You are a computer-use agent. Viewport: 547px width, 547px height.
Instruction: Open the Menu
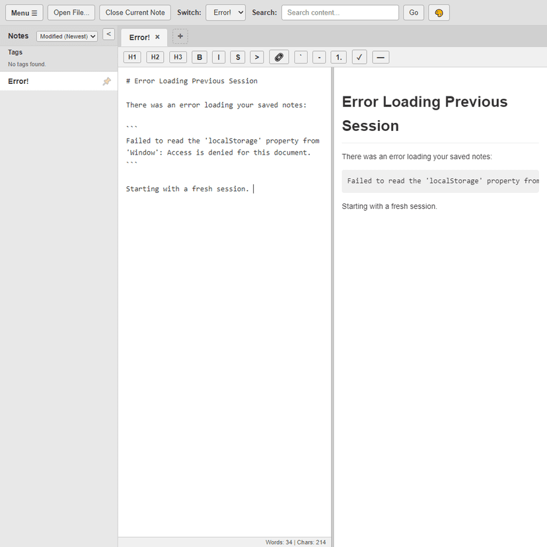coord(24,12)
